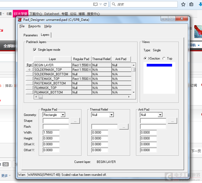Click the arrow row selector for SOLDERMASK_TOP
Viewport: 202px width, 183px height.
coord(29,69)
